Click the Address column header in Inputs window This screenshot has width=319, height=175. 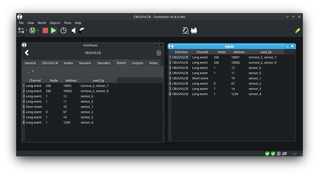[x=239, y=52]
